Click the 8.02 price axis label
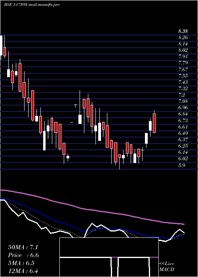This screenshot has width=198, height=277. pyautogui.click(x=183, y=50)
